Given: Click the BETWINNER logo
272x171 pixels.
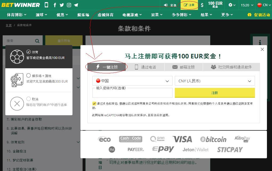Looking at the screenshot, I should coord(21,5).
